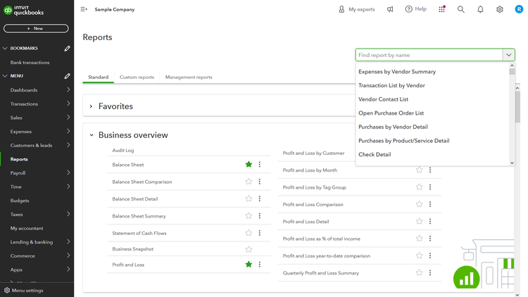
Task: Switch to the Custom reports tab
Action: [137, 77]
